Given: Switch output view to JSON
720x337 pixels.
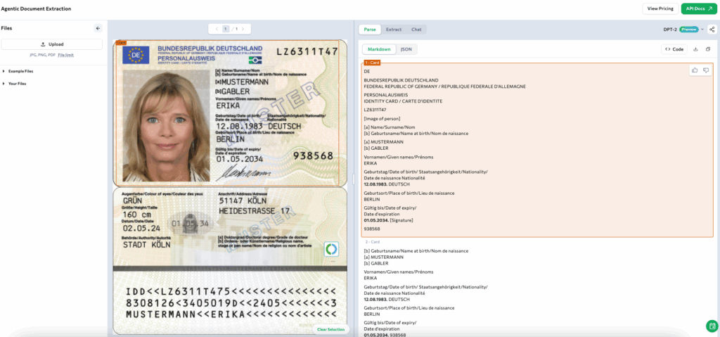Looking at the screenshot, I should (406, 49).
